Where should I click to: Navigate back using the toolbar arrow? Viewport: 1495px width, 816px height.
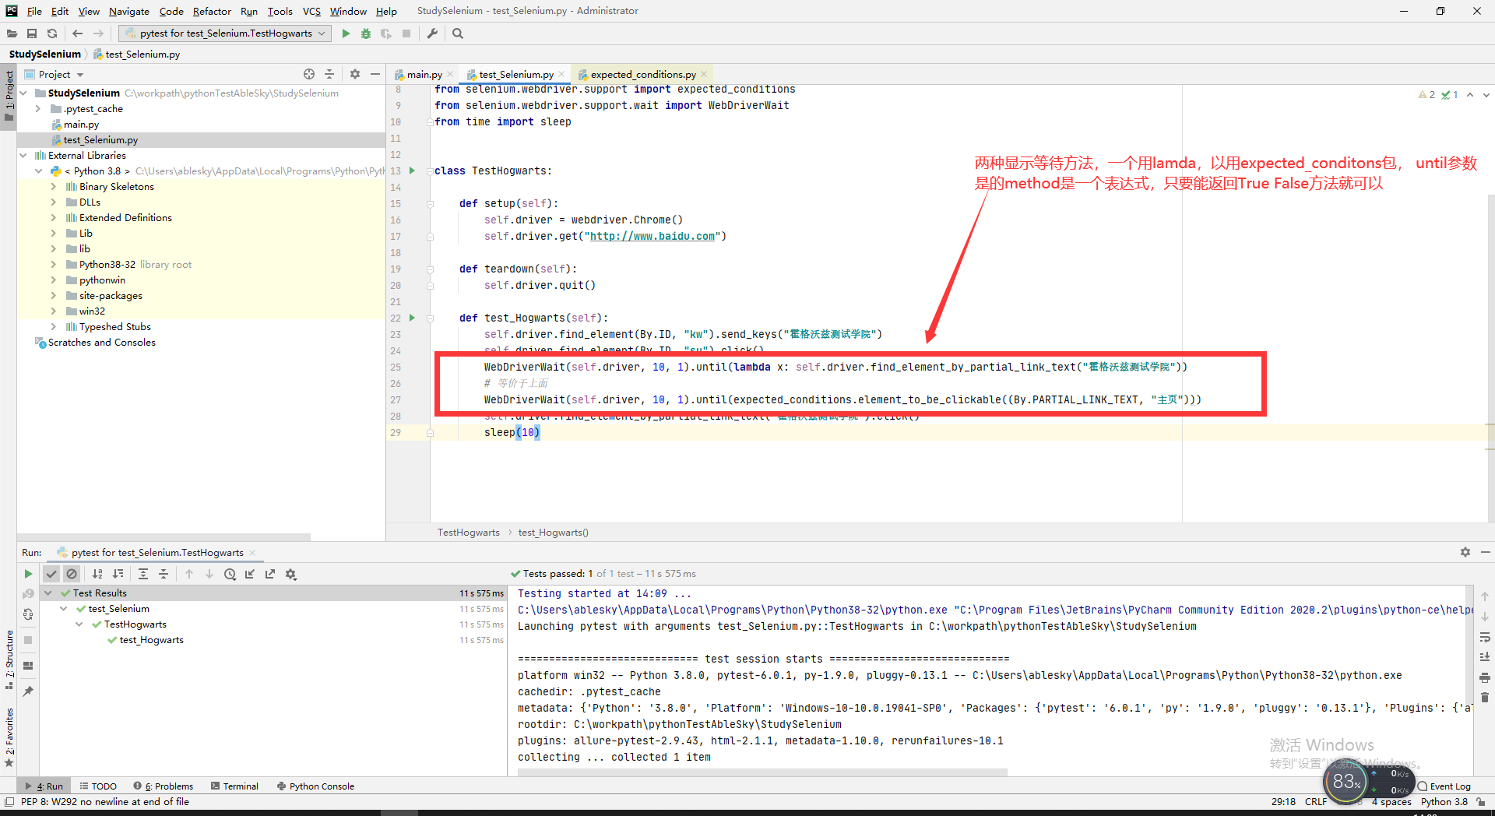[77, 33]
